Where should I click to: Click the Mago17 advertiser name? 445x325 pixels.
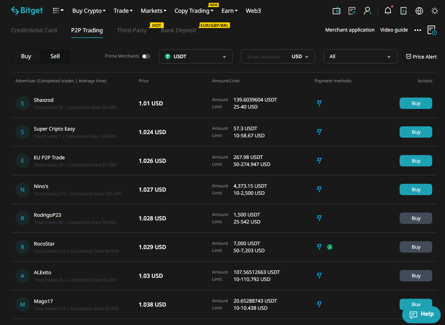pos(43,301)
